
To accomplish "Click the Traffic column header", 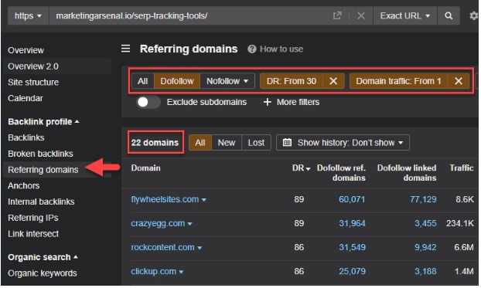I will [462, 168].
